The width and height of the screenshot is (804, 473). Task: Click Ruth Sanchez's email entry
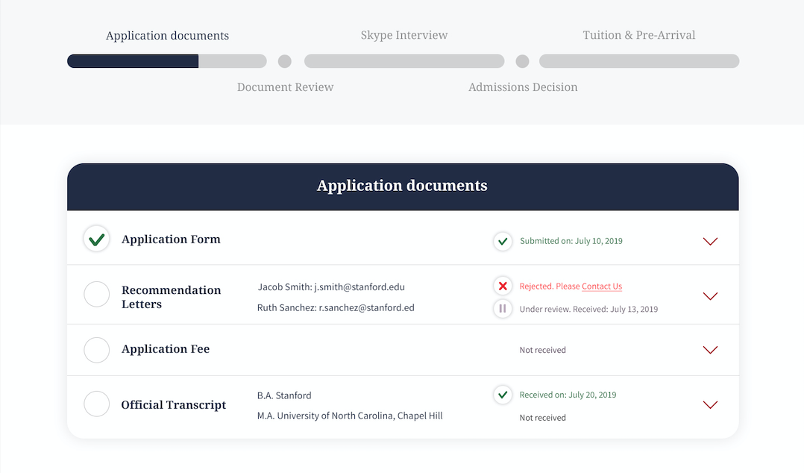click(336, 308)
